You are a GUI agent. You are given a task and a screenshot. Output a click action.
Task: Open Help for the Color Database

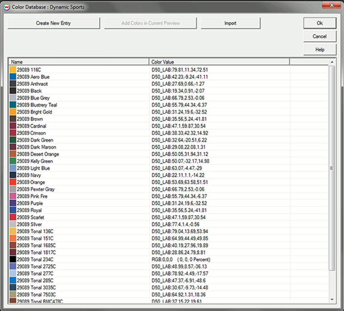[x=320, y=50]
